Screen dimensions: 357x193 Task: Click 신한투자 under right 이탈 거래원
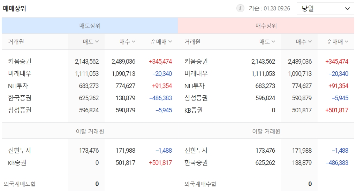coord(196,150)
